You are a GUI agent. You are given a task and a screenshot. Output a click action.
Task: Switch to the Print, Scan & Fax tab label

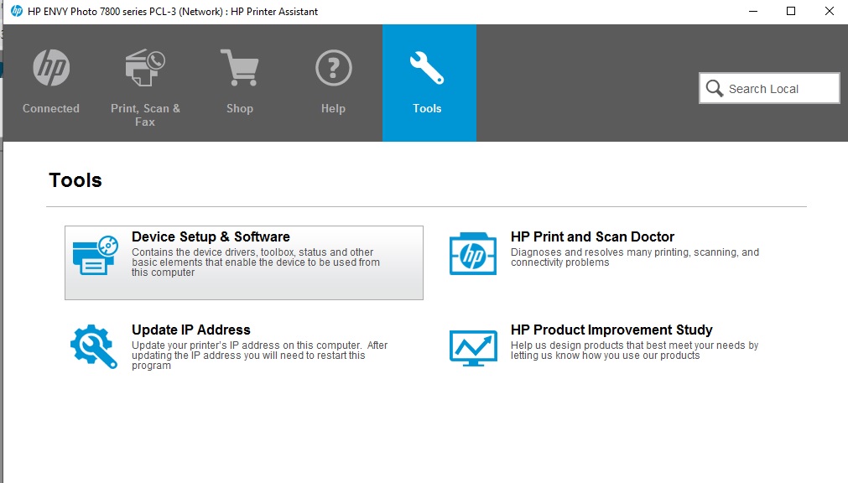pos(145,115)
